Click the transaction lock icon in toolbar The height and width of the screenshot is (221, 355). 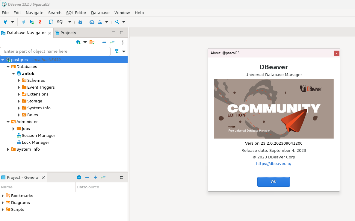point(80,22)
